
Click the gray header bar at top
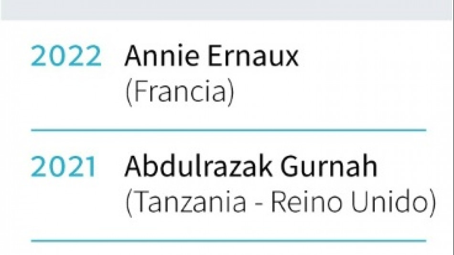[227, 10]
